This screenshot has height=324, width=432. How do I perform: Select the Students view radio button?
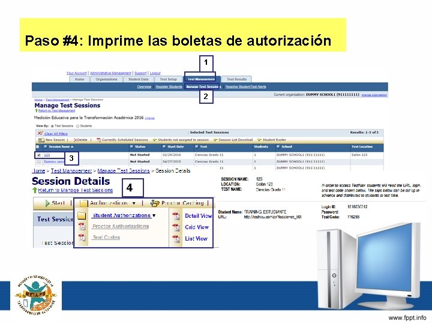click(x=77, y=126)
